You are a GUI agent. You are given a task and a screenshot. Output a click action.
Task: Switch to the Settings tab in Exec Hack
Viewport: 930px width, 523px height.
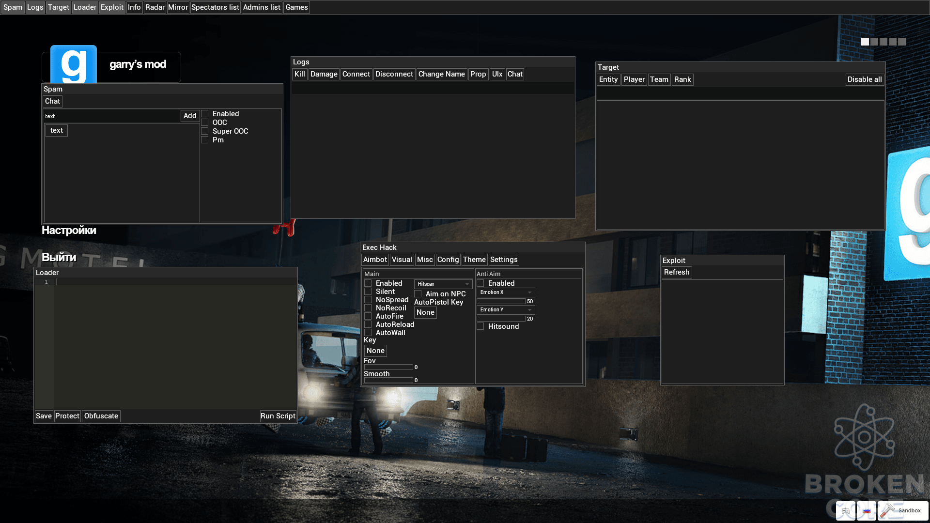pyautogui.click(x=504, y=260)
